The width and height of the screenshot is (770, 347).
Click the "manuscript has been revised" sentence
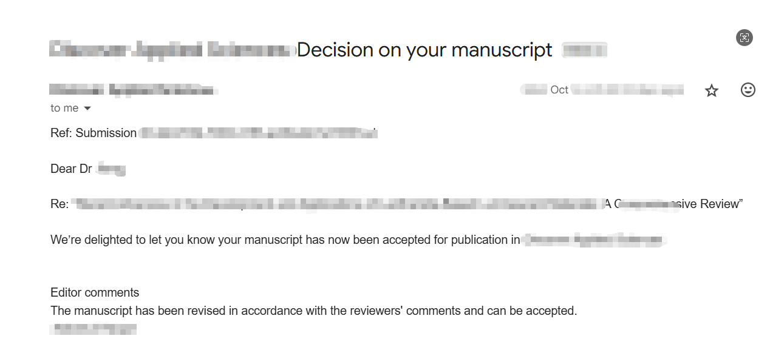pos(313,311)
